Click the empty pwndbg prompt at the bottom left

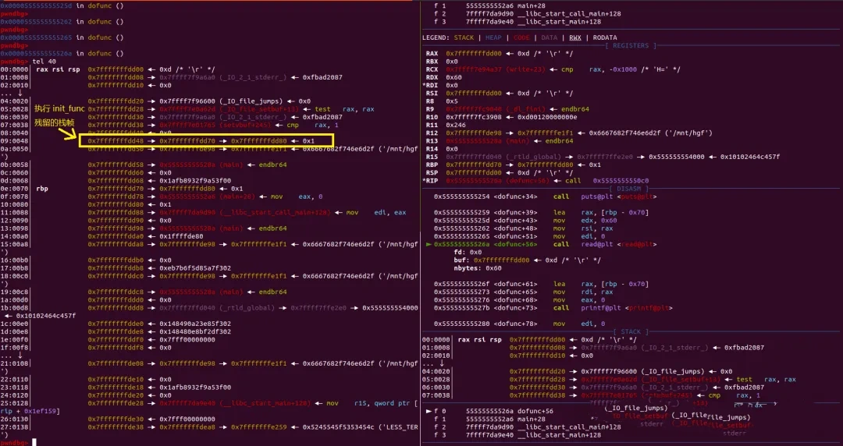(x=14, y=443)
